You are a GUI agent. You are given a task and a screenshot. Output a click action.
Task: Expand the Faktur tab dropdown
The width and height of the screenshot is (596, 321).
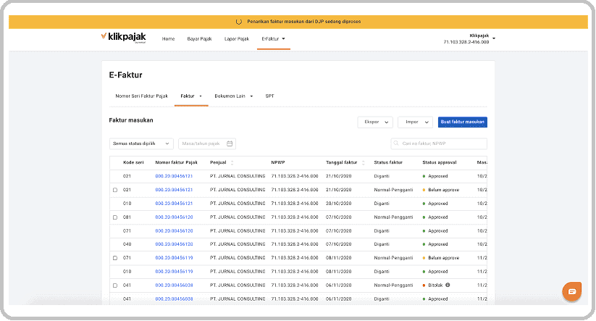(201, 96)
